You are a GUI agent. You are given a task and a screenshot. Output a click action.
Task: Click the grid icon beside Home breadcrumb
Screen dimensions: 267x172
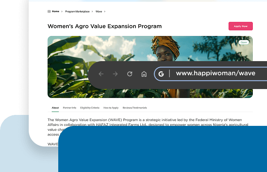pos(49,11)
